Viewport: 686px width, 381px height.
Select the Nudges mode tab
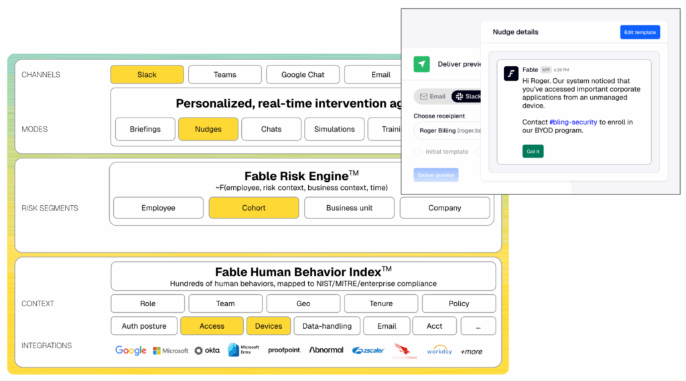coord(208,129)
